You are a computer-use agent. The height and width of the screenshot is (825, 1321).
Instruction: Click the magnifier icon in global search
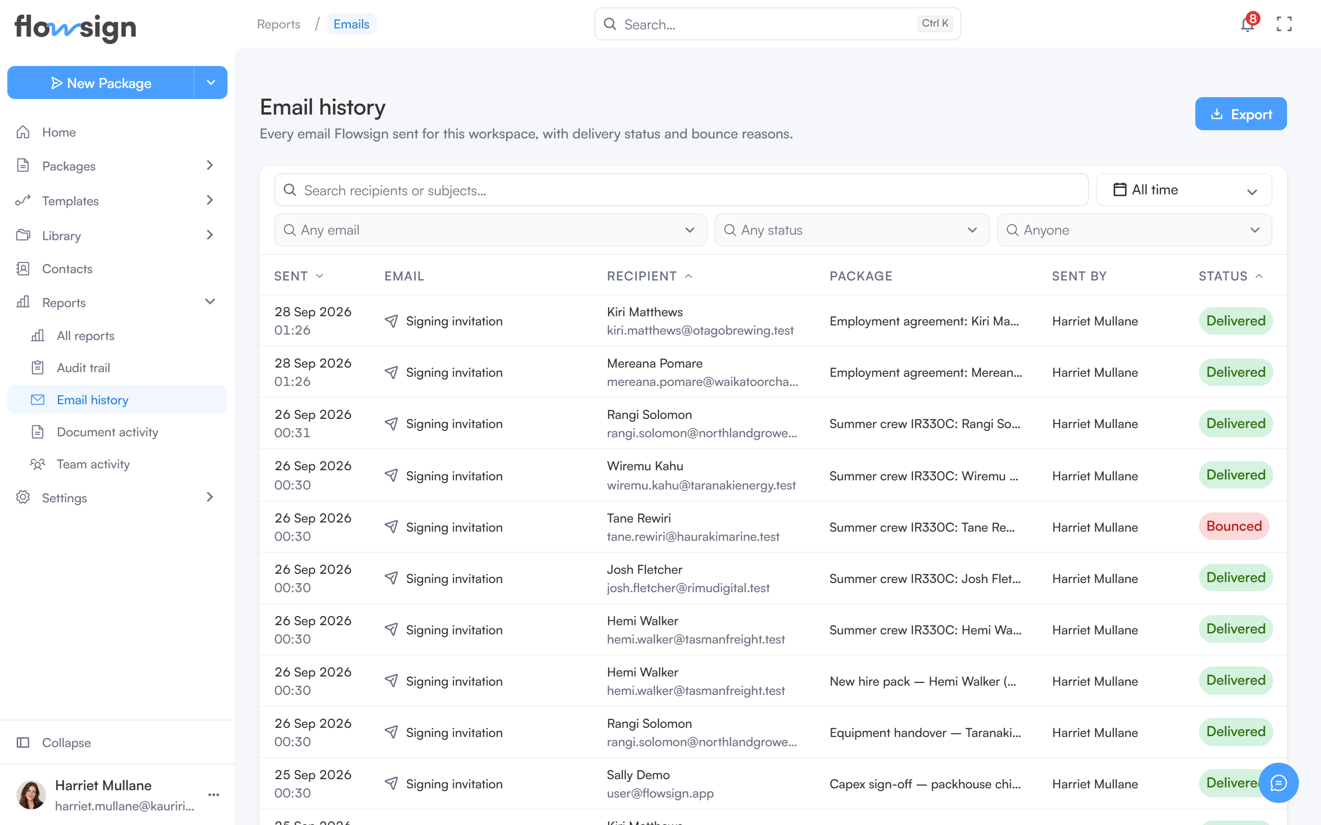pyautogui.click(x=611, y=24)
